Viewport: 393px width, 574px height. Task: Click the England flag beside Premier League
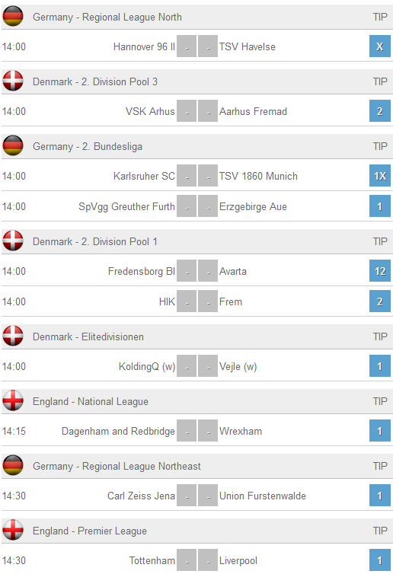(13, 530)
